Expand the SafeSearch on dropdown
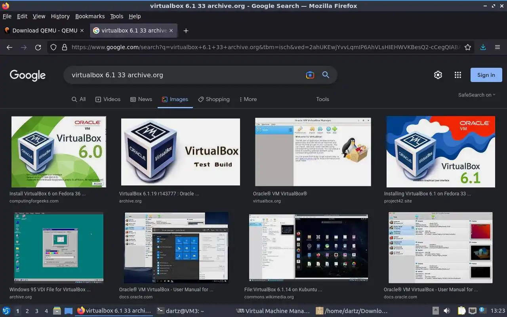The height and width of the screenshot is (317, 507). pos(477,95)
